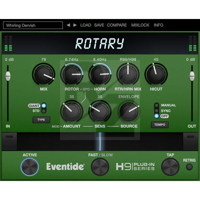Image resolution: width=200 pixels, height=200 pixels.
Task: Click COMPARE in the top bar
Action: click(117, 25)
